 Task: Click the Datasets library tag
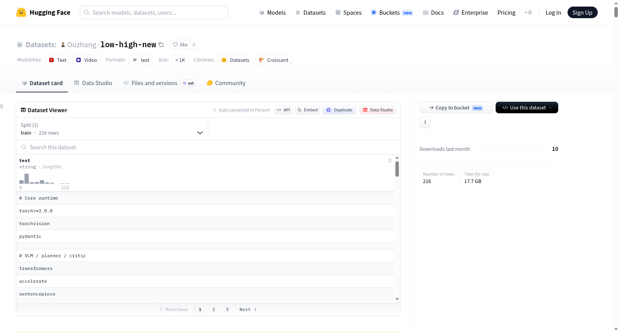235,60
